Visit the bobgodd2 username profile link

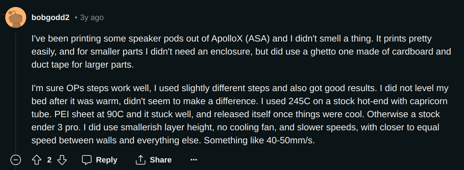click(50, 17)
